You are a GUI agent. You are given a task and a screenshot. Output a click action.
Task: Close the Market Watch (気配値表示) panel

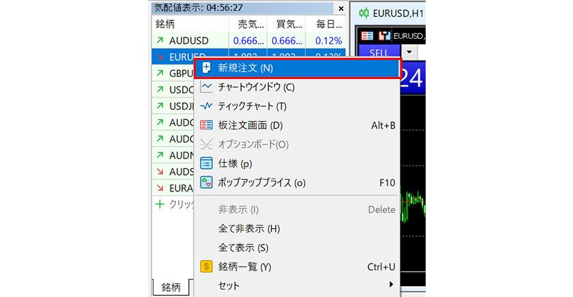(x=340, y=9)
